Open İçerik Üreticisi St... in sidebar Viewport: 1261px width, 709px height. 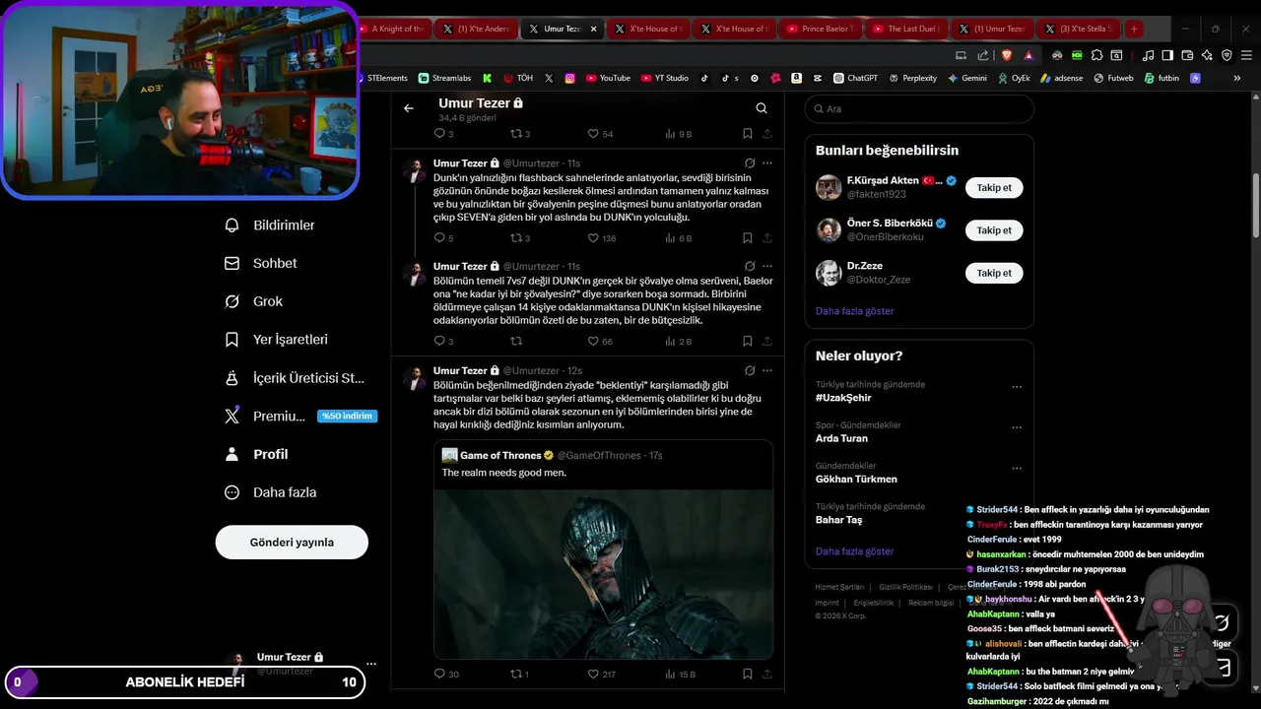(296, 378)
